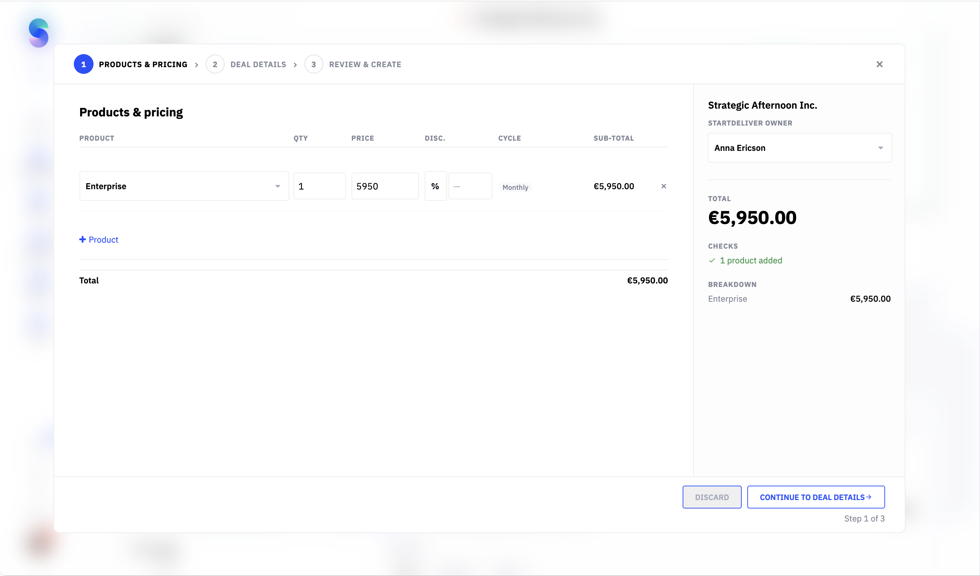Remove the Enterprise product row

[663, 186]
